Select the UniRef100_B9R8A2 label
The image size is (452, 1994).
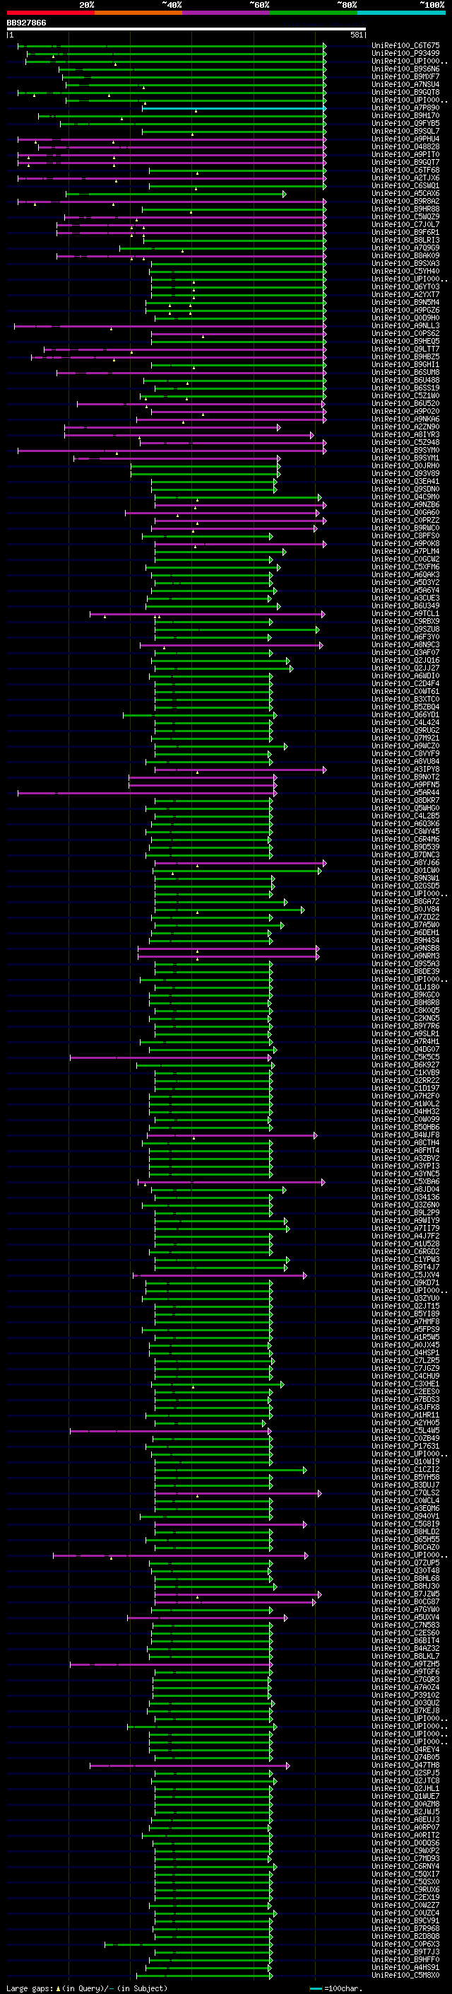coord(405,202)
